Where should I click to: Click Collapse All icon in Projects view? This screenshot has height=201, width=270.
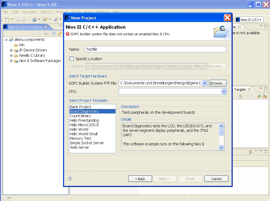point(54,33)
